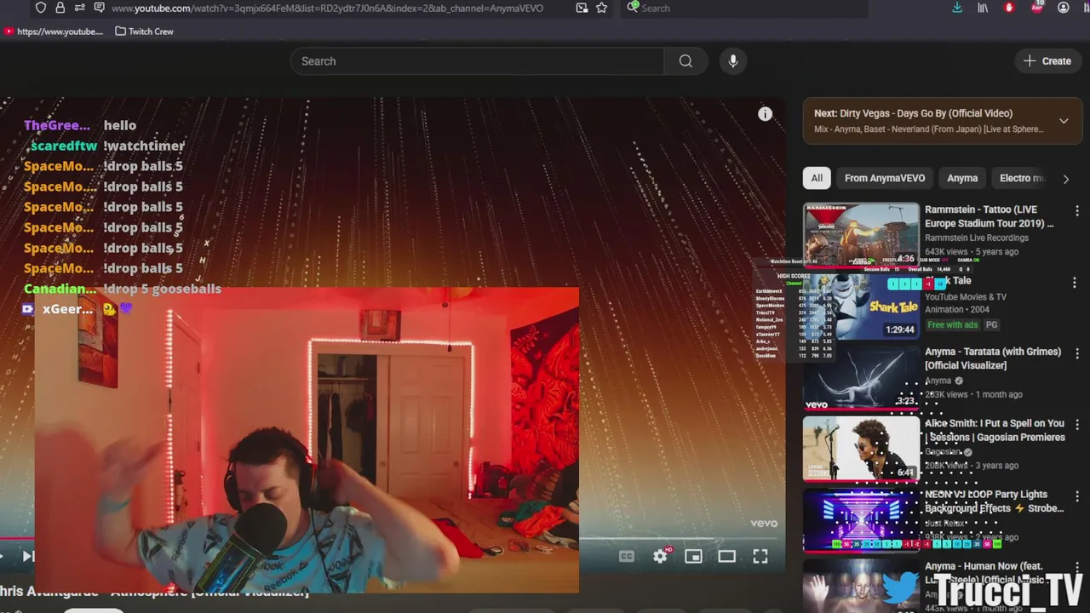
Task: Open the Twitch Crew bookmarks folder
Action: 144,32
